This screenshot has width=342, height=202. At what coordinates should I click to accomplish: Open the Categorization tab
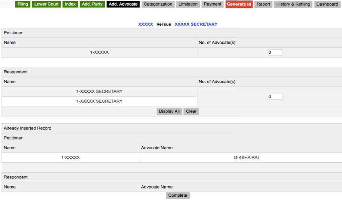coord(158,4)
